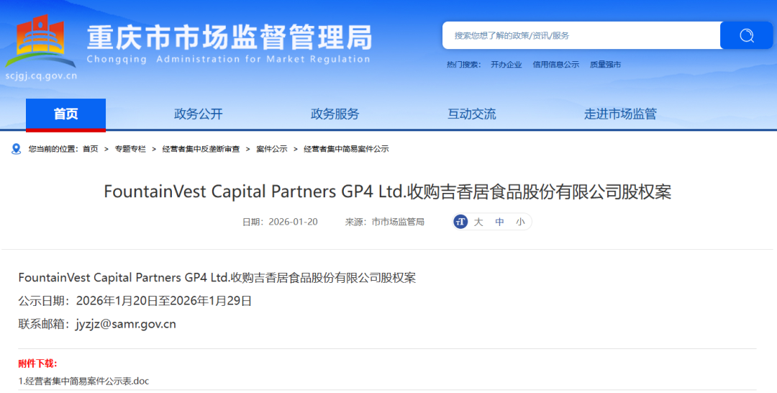Click the red 附件下载 label
Screen dimensions: 777x393
[x=37, y=363]
